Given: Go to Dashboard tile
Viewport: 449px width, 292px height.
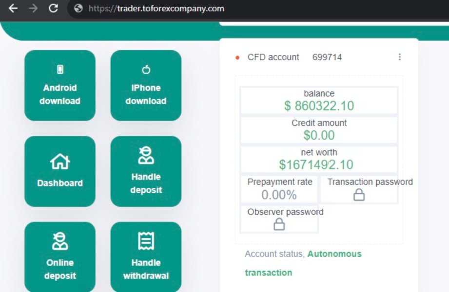Looking at the screenshot, I should click(60, 171).
